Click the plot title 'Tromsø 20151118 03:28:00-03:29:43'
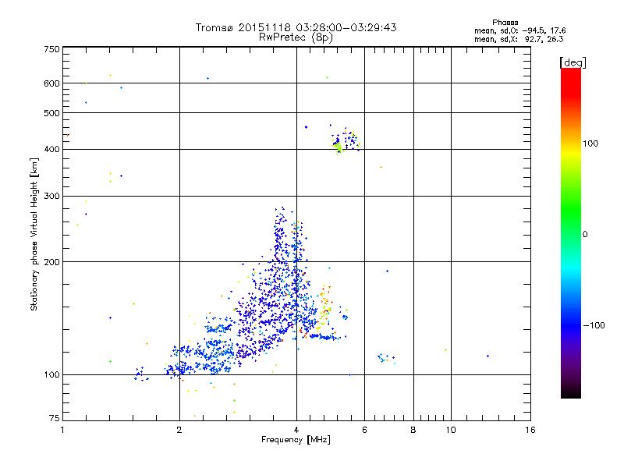 296,27
